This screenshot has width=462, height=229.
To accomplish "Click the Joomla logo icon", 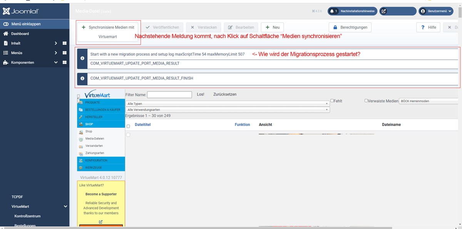I will [x=6, y=11].
